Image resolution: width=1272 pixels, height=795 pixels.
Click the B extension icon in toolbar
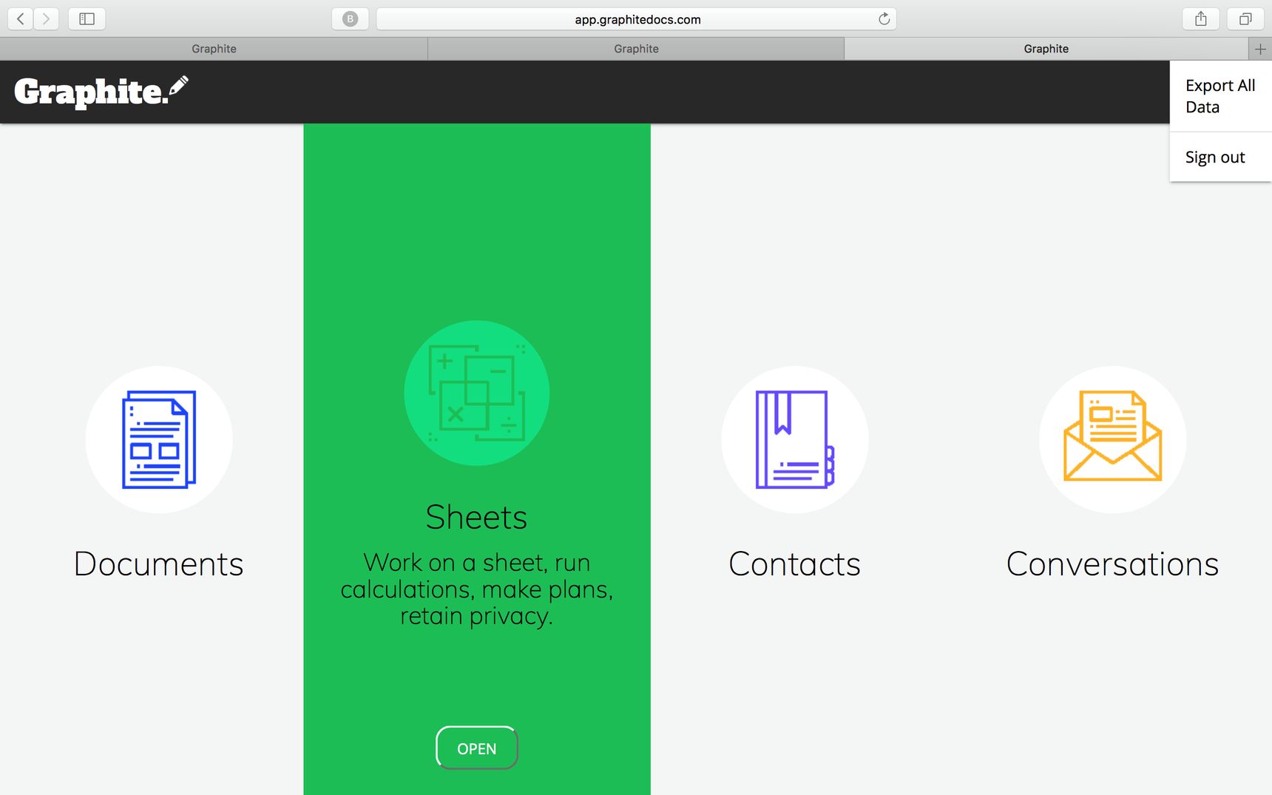(351, 19)
